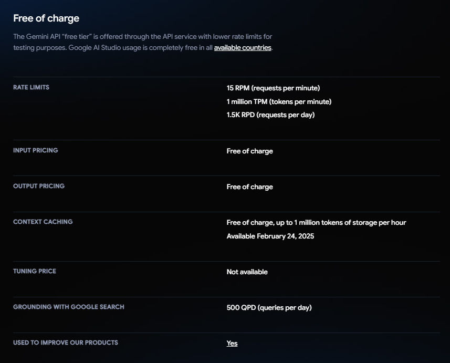Click the 1 million tokens of storage text

coord(336,223)
